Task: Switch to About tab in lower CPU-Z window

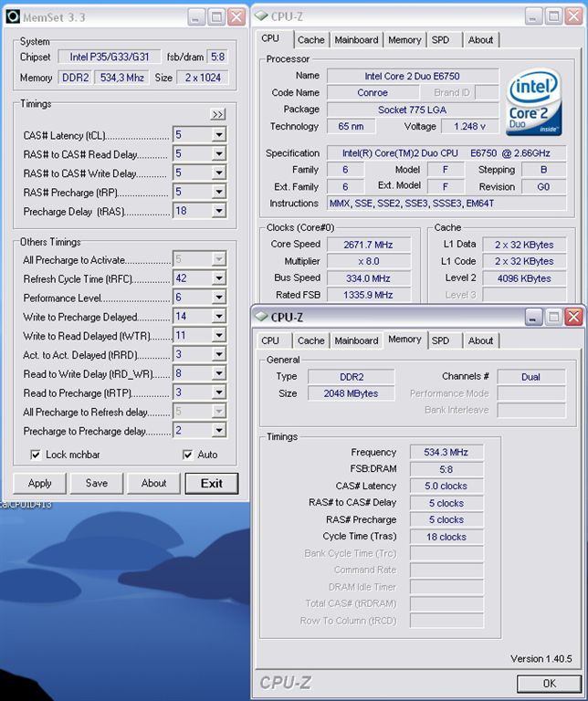Action: [480, 340]
